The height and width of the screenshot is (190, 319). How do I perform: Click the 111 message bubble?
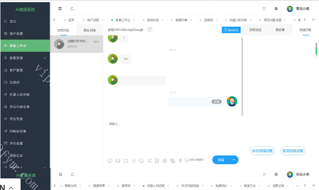click(126, 59)
